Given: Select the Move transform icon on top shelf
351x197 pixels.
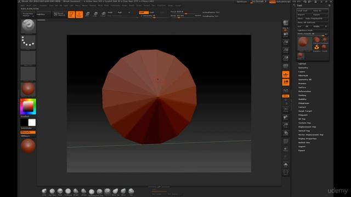Looking at the screenshot, I should [87, 14].
